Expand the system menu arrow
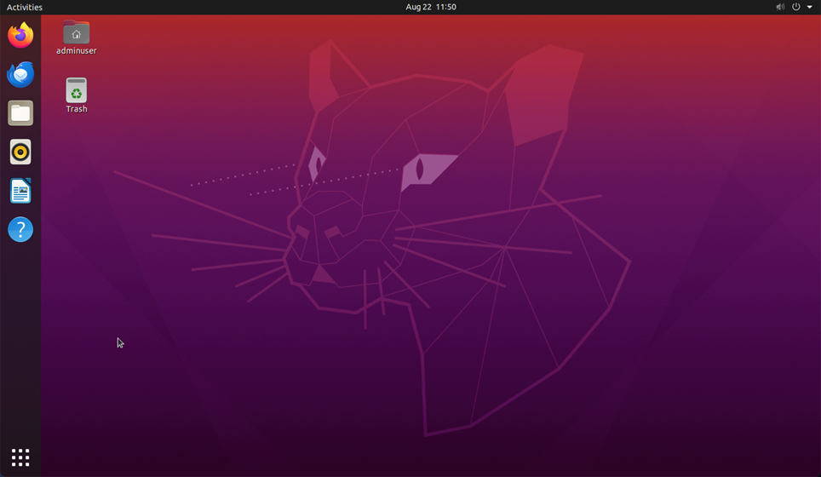Image resolution: width=821 pixels, height=477 pixels. (809, 7)
